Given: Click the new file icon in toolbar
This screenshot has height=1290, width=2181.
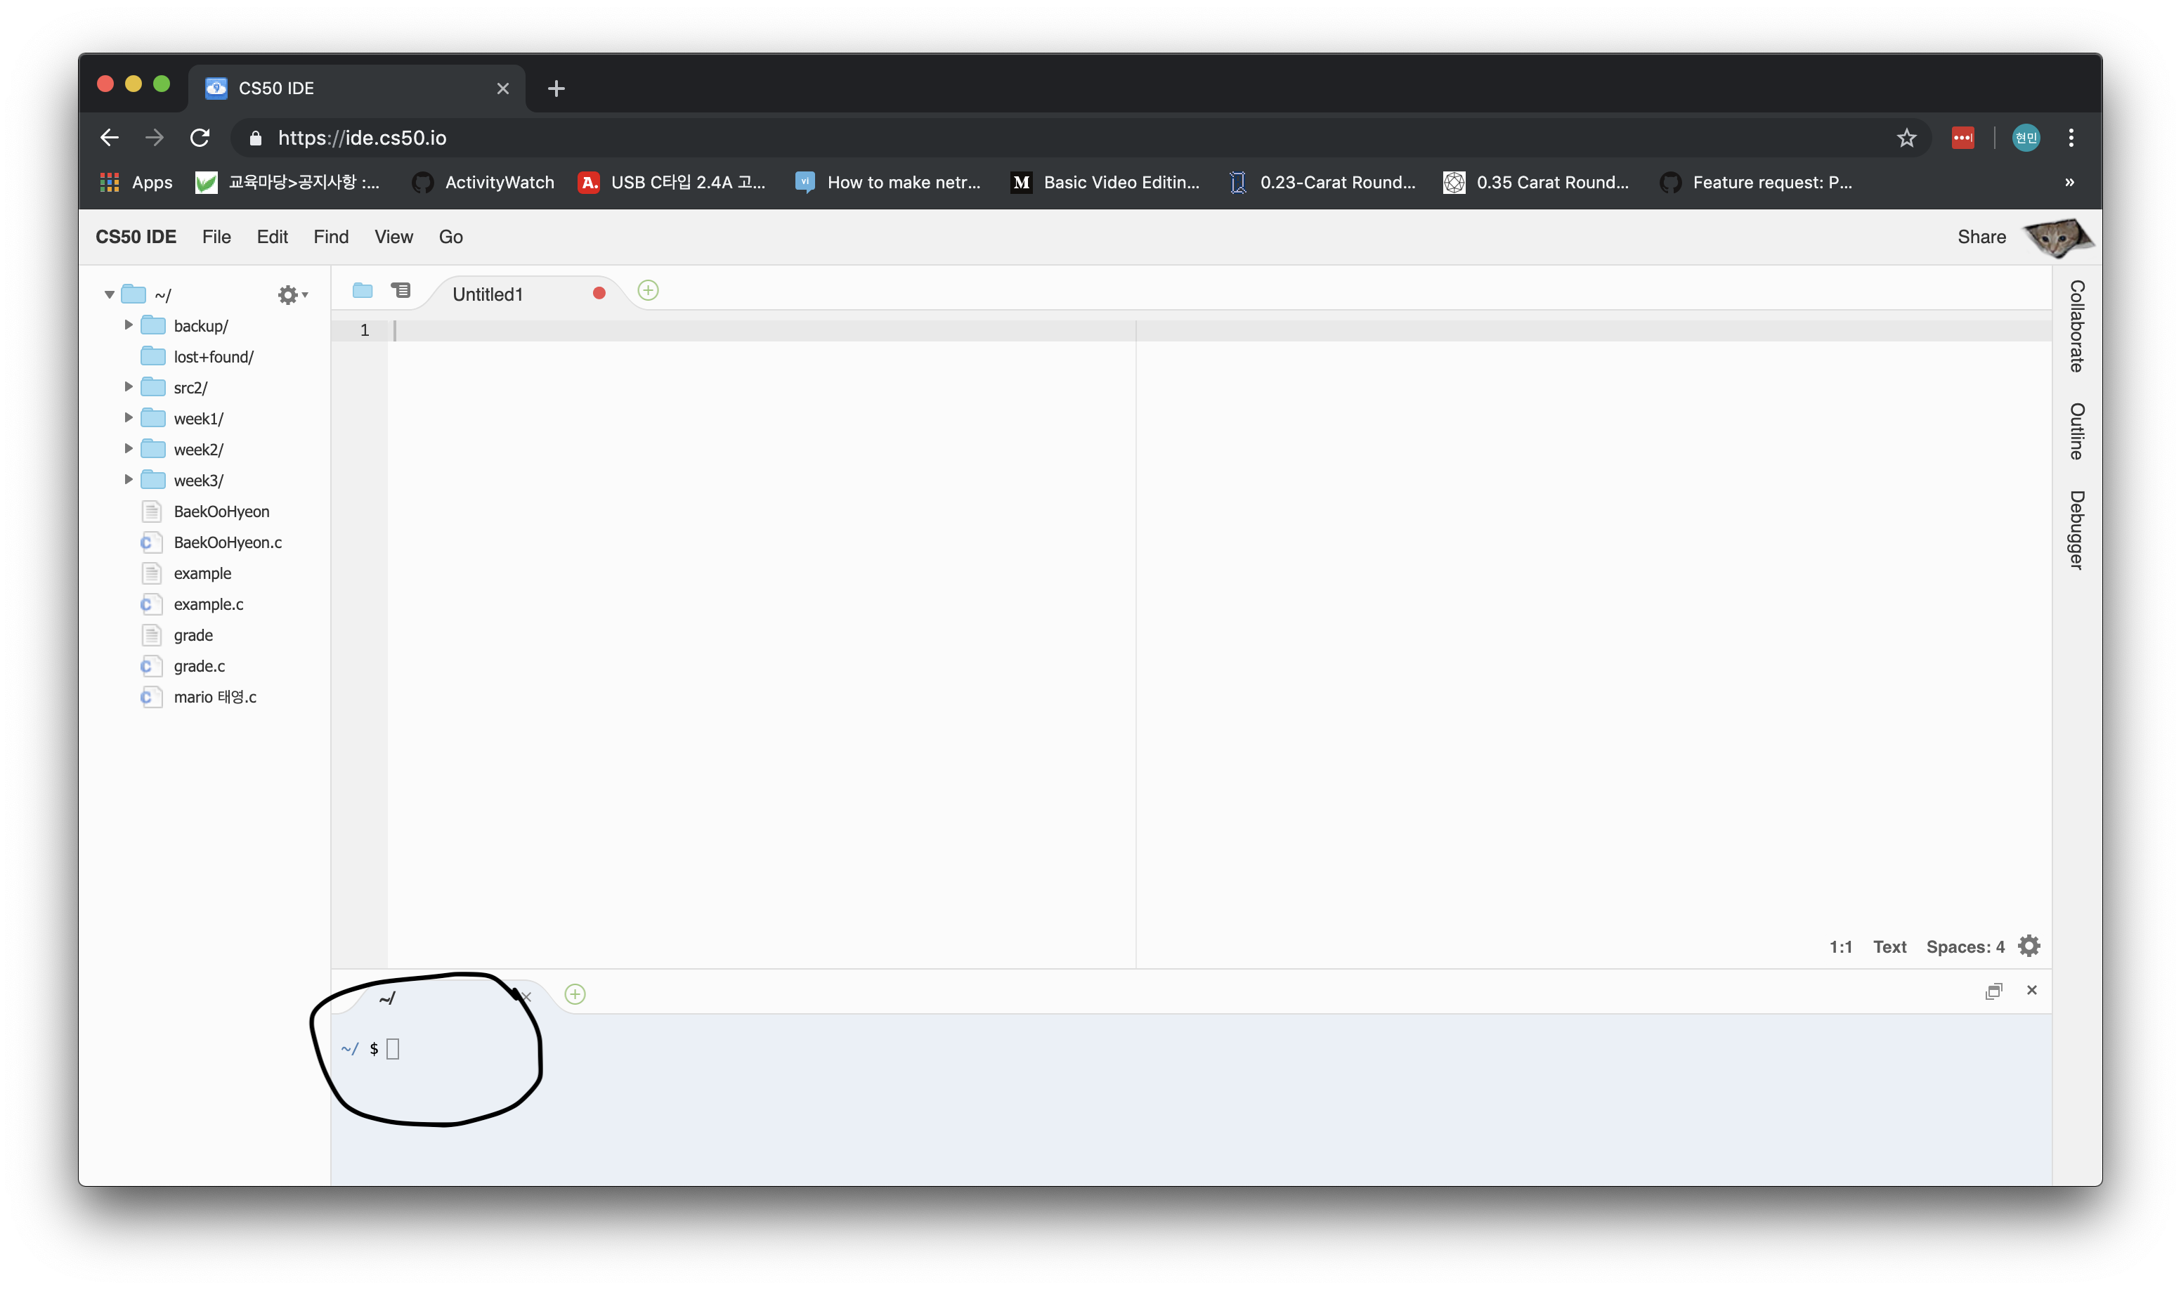Looking at the screenshot, I should coord(648,290).
